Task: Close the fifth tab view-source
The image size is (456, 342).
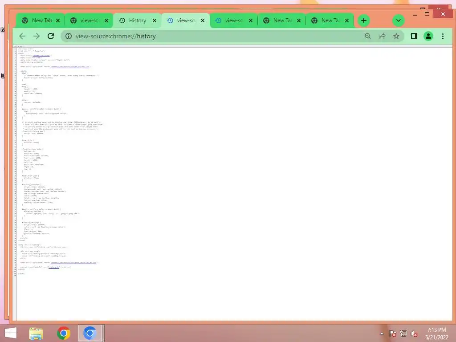Action: (251, 20)
